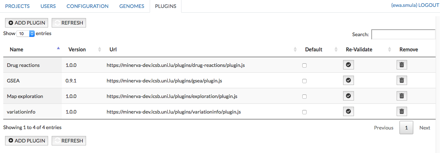Click the top ADD PLUGIN button
The height and width of the screenshot is (153, 440).
click(x=27, y=23)
